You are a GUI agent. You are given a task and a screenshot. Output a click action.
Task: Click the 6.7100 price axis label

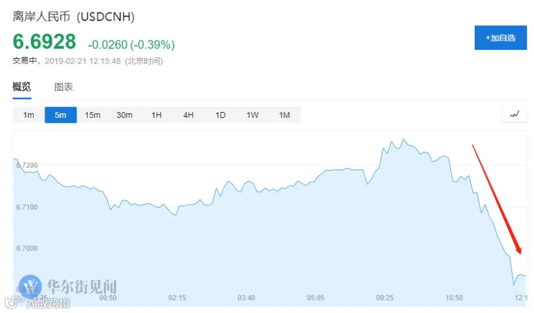tap(27, 207)
